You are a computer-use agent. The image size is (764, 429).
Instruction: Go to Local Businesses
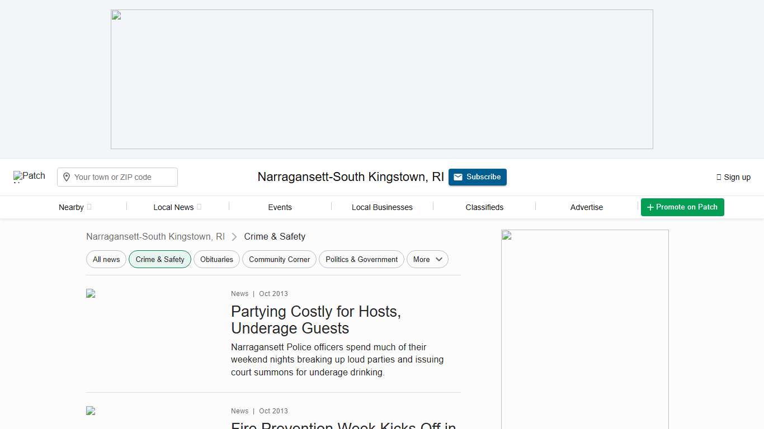point(382,207)
